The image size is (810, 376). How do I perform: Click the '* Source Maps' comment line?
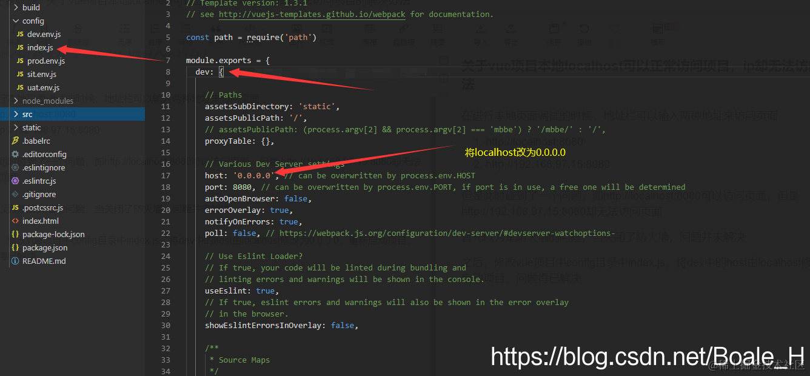click(x=239, y=360)
